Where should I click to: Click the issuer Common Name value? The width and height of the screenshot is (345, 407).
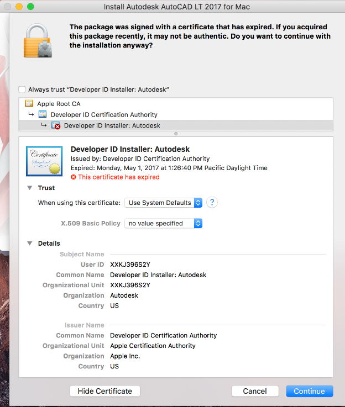click(x=164, y=335)
